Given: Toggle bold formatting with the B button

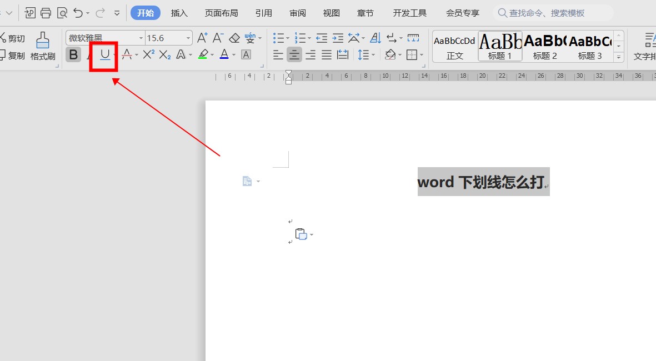Looking at the screenshot, I should [73, 54].
